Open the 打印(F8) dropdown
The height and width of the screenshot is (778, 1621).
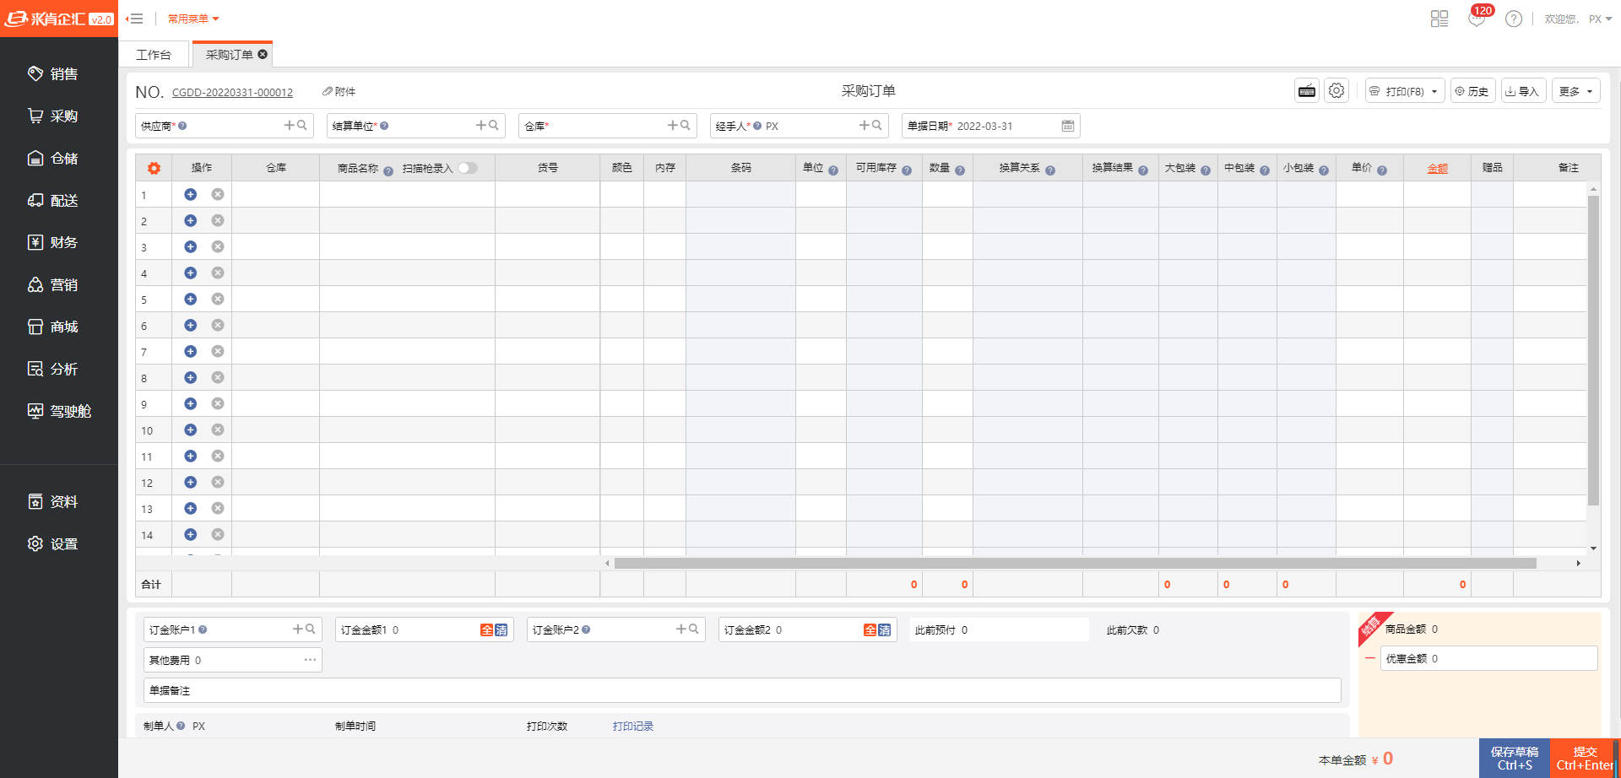[1404, 91]
